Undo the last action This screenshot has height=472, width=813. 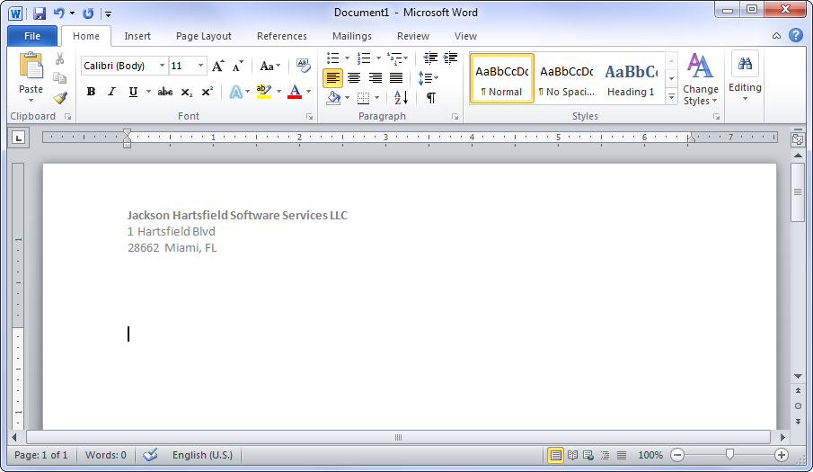[58, 13]
